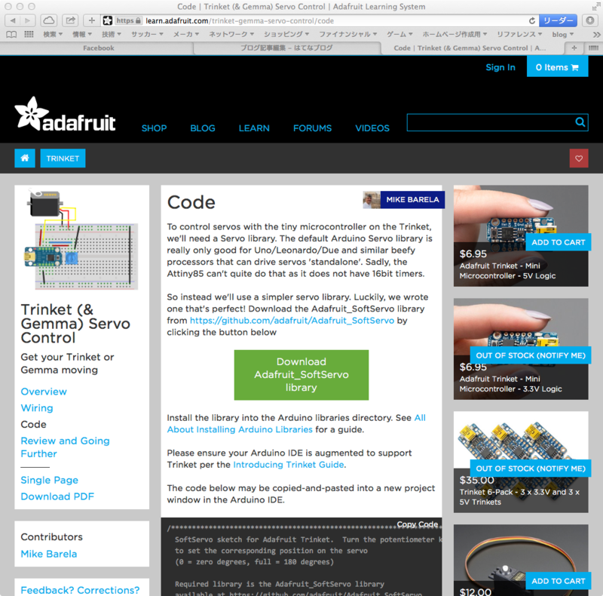Expand the ネットワーク bookmarks folder
This screenshot has height=596, width=603.
[x=231, y=34]
